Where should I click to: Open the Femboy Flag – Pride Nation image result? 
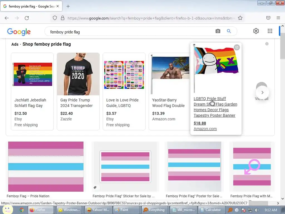click(46, 167)
